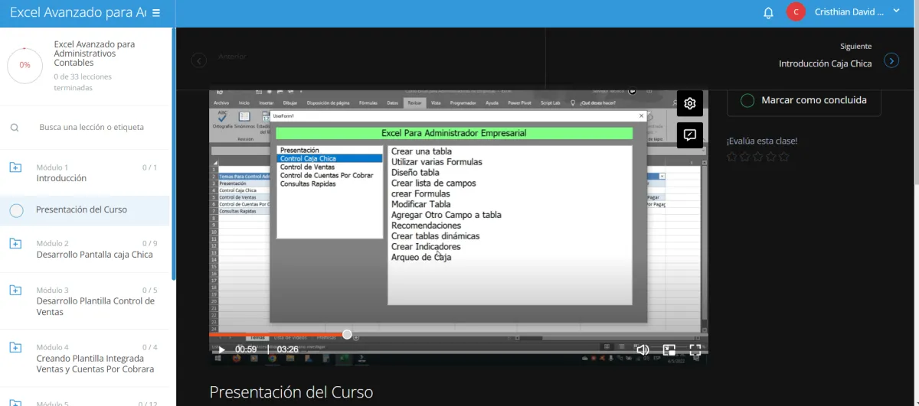Rate the class two stars
Screen dimensions: 919x406
[744, 157]
